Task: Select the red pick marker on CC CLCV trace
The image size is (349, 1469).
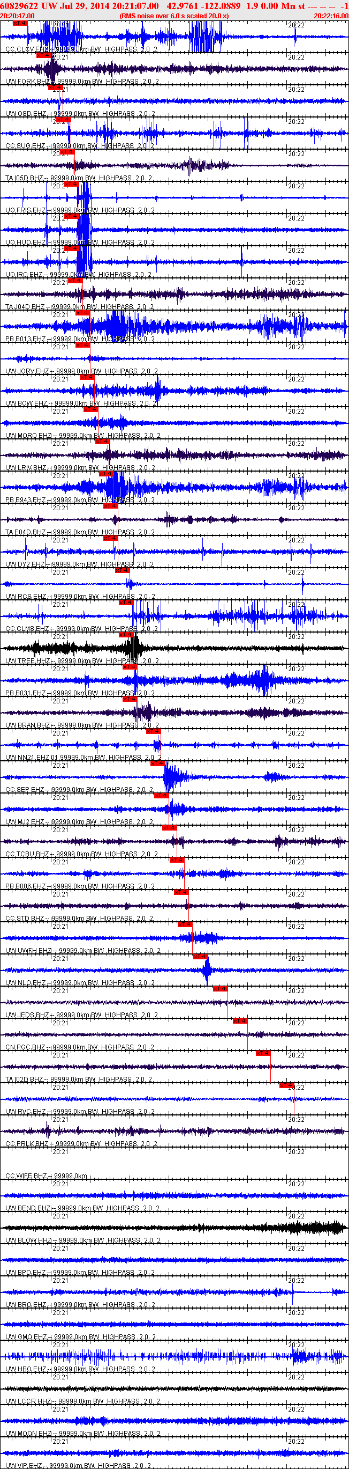Action: click(20, 24)
